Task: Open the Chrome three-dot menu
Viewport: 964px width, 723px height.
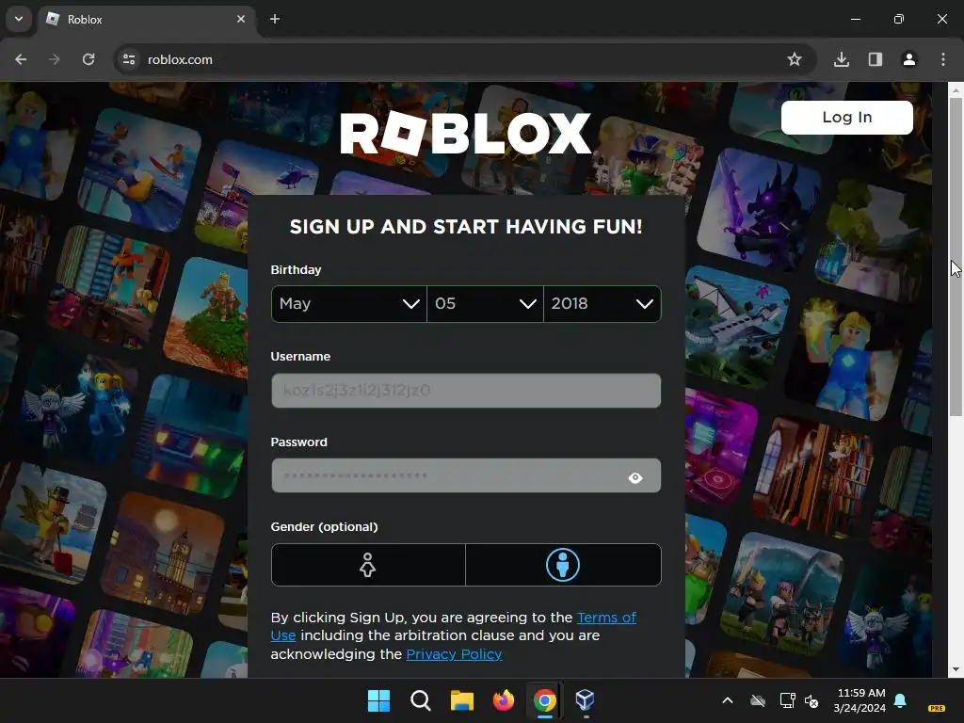Action: pos(943,59)
